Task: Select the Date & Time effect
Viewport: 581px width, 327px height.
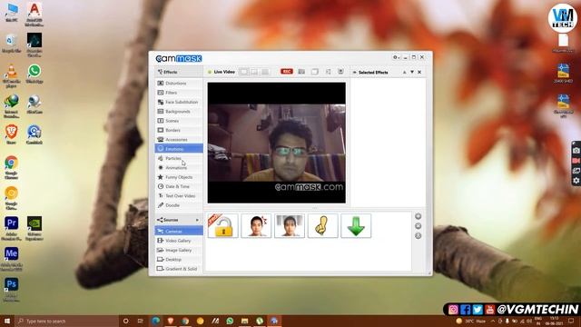Action: pos(179,186)
